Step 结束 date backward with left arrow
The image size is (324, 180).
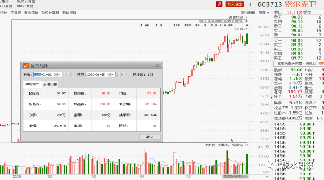click(118, 75)
